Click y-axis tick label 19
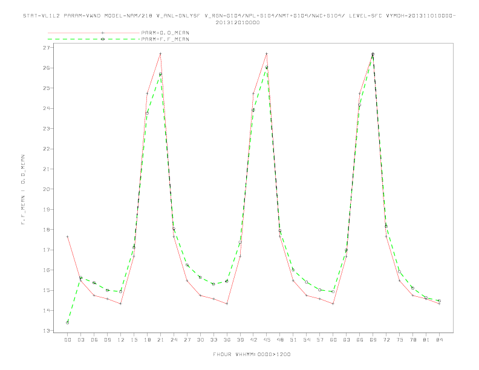 (x=46, y=209)
